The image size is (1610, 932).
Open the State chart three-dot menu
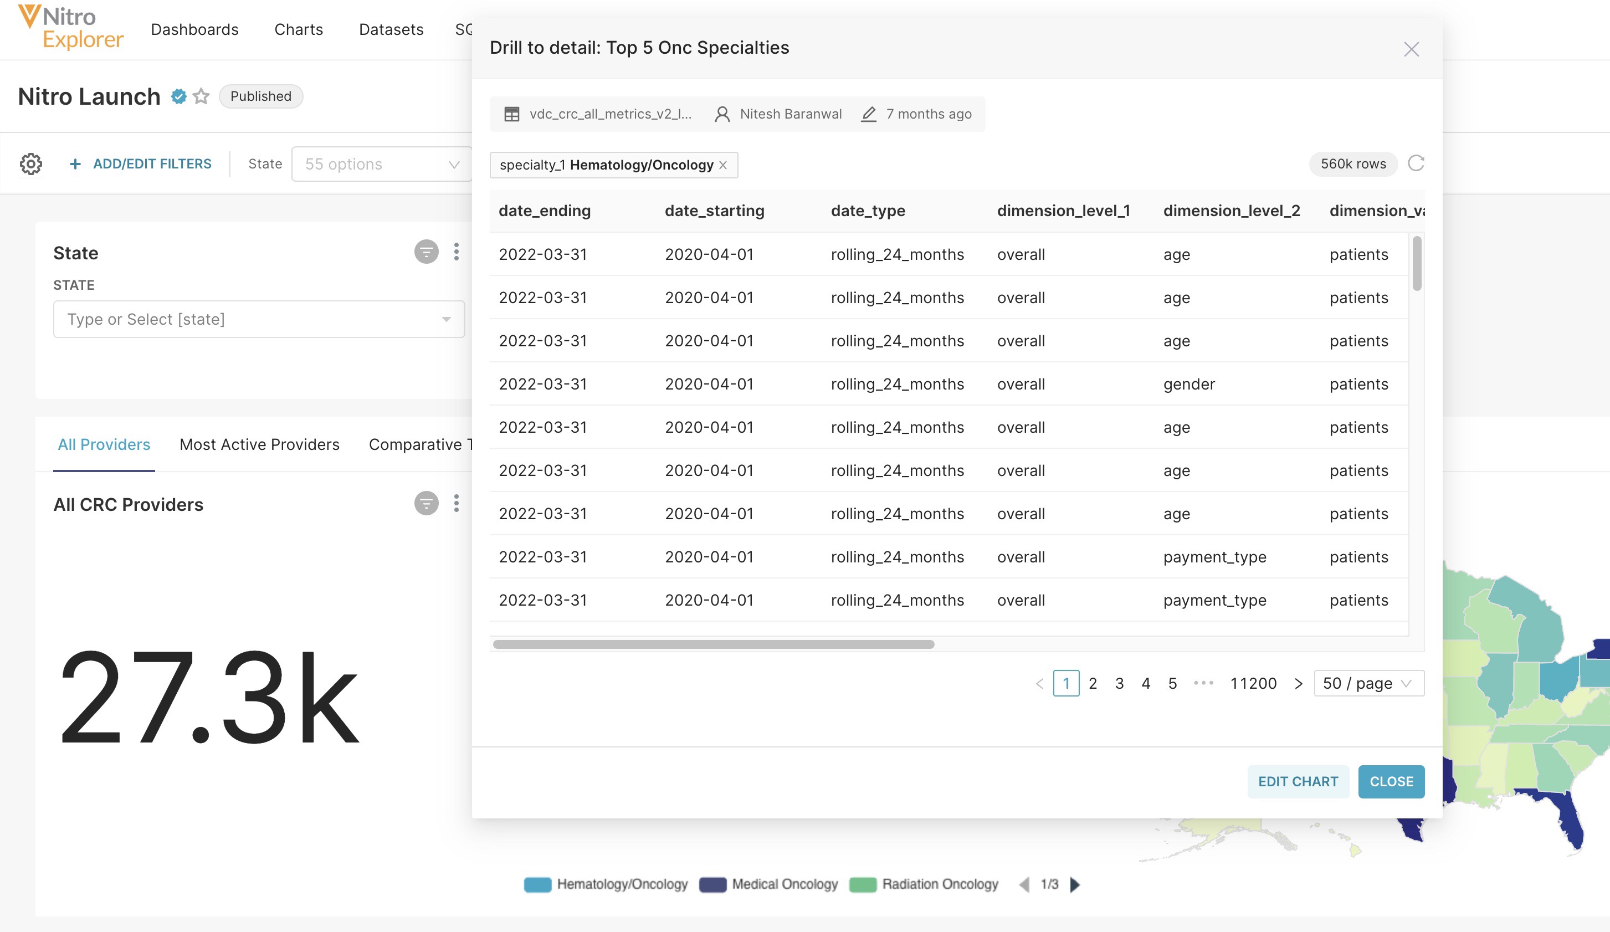tap(456, 252)
